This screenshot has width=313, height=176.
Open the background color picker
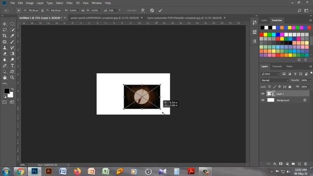click(11, 95)
